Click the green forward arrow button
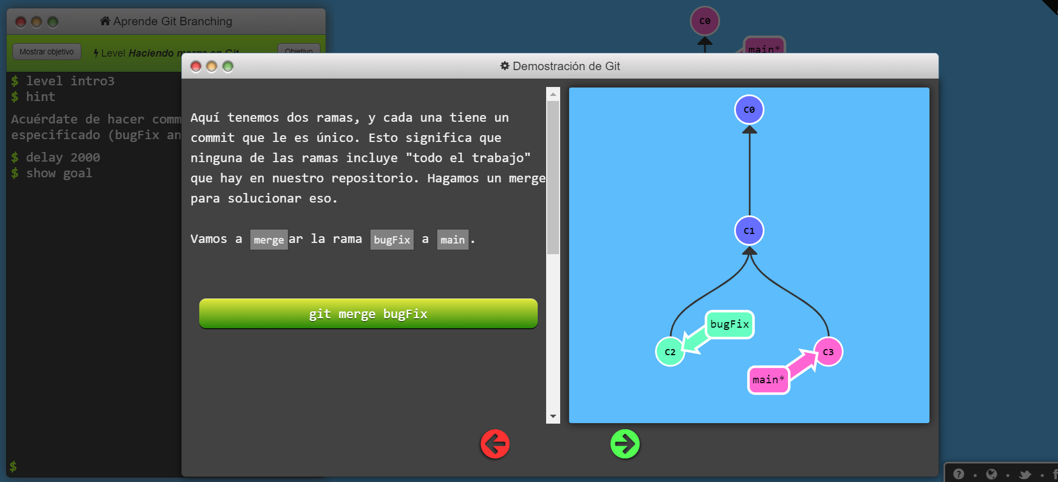This screenshot has height=482, width=1058. [x=625, y=444]
